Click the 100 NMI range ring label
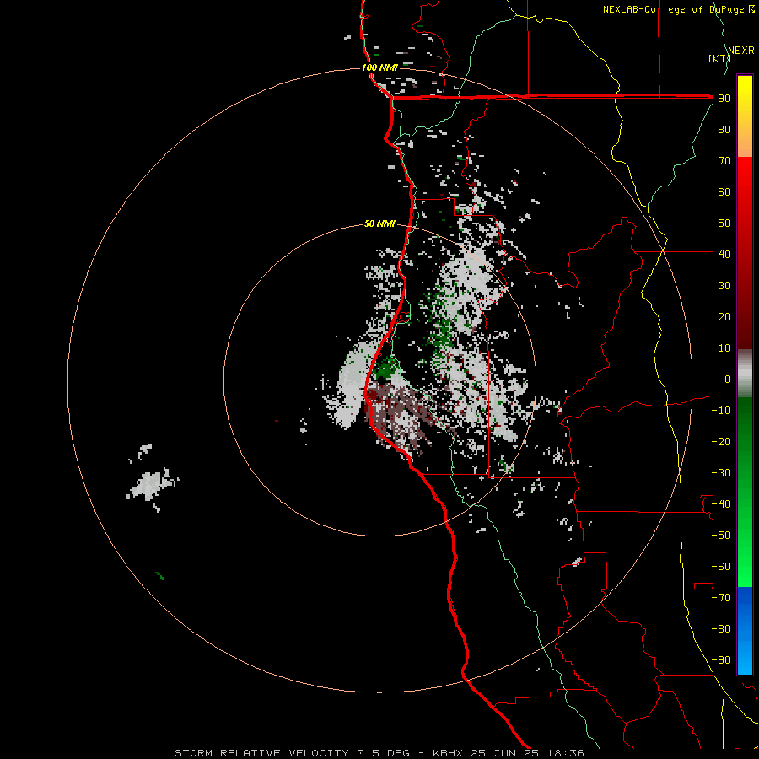The image size is (759, 759). [379, 67]
